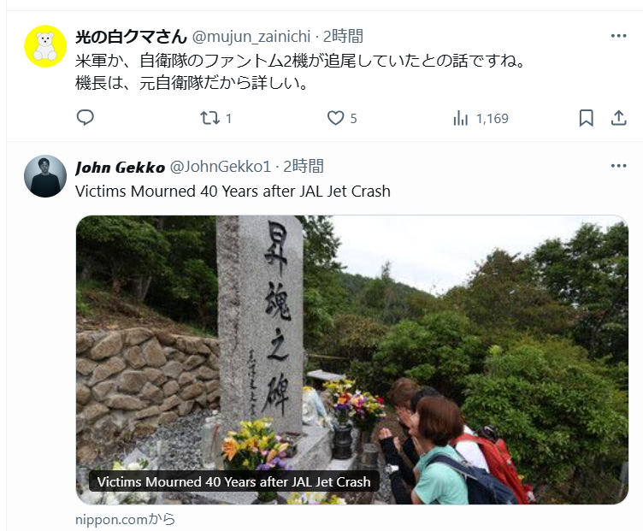
Task: Follow the nippon.comから source link
Action: (x=125, y=520)
